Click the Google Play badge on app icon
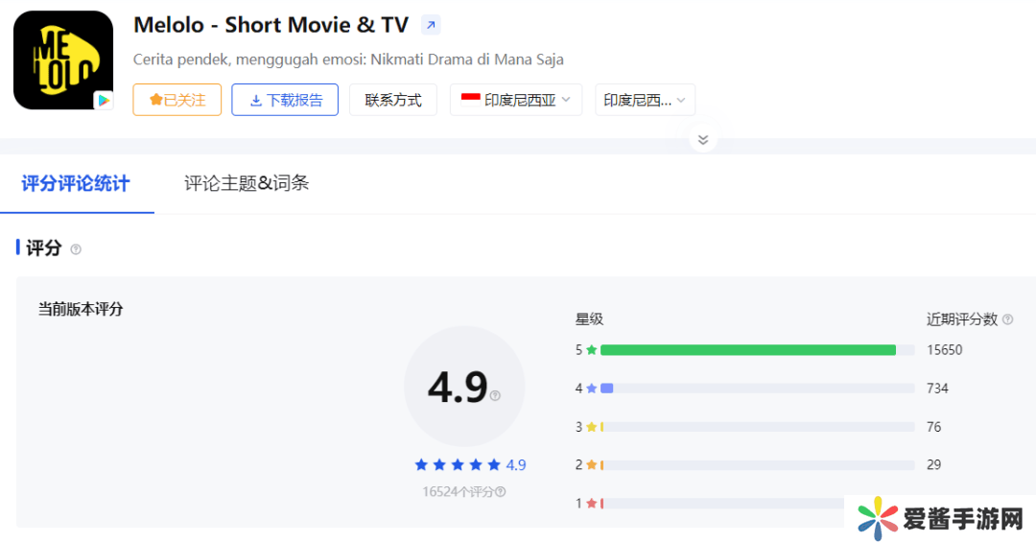This screenshot has height=543, width=1036. click(x=103, y=100)
